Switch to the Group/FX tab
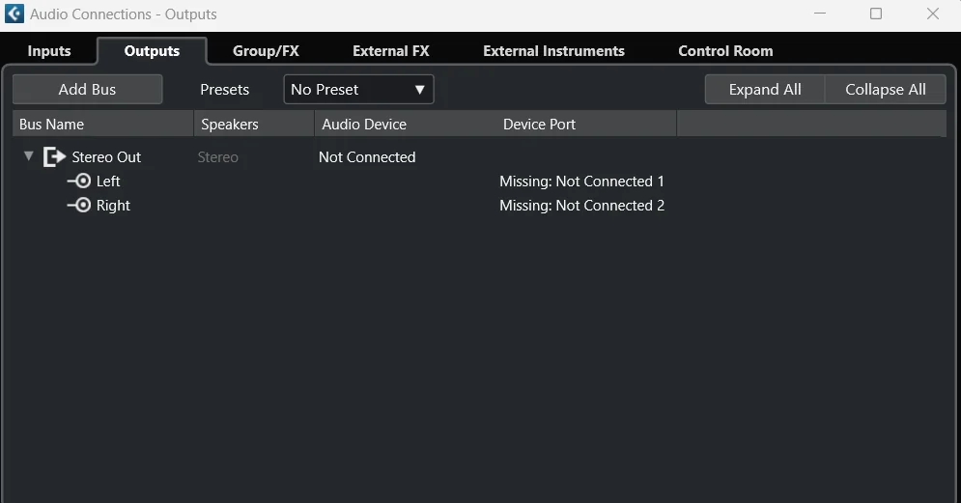961x503 pixels. tap(266, 51)
